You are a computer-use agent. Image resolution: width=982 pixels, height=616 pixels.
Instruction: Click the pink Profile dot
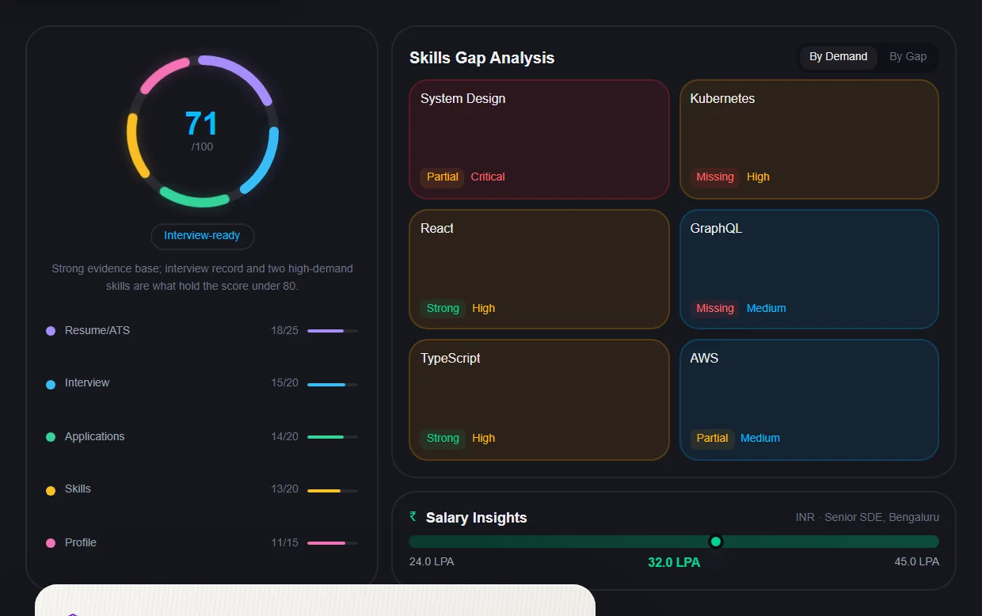point(51,543)
